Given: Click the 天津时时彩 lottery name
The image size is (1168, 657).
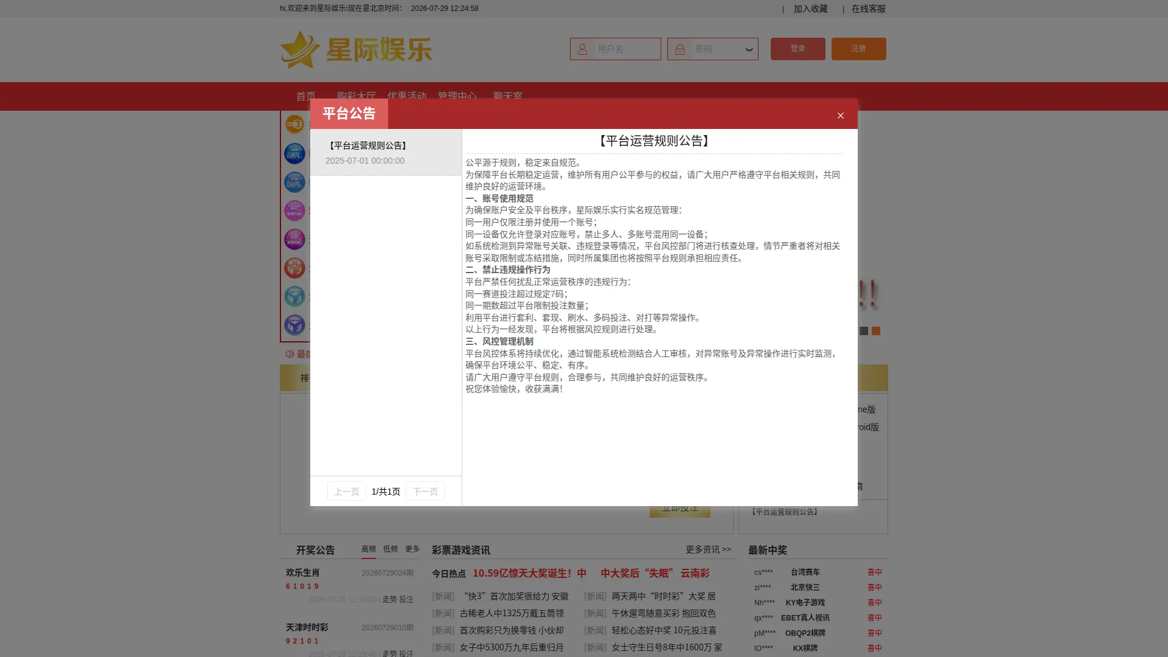Looking at the screenshot, I should pos(307,627).
